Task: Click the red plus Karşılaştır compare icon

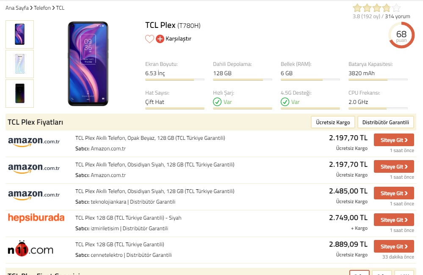Action: (160, 39)
